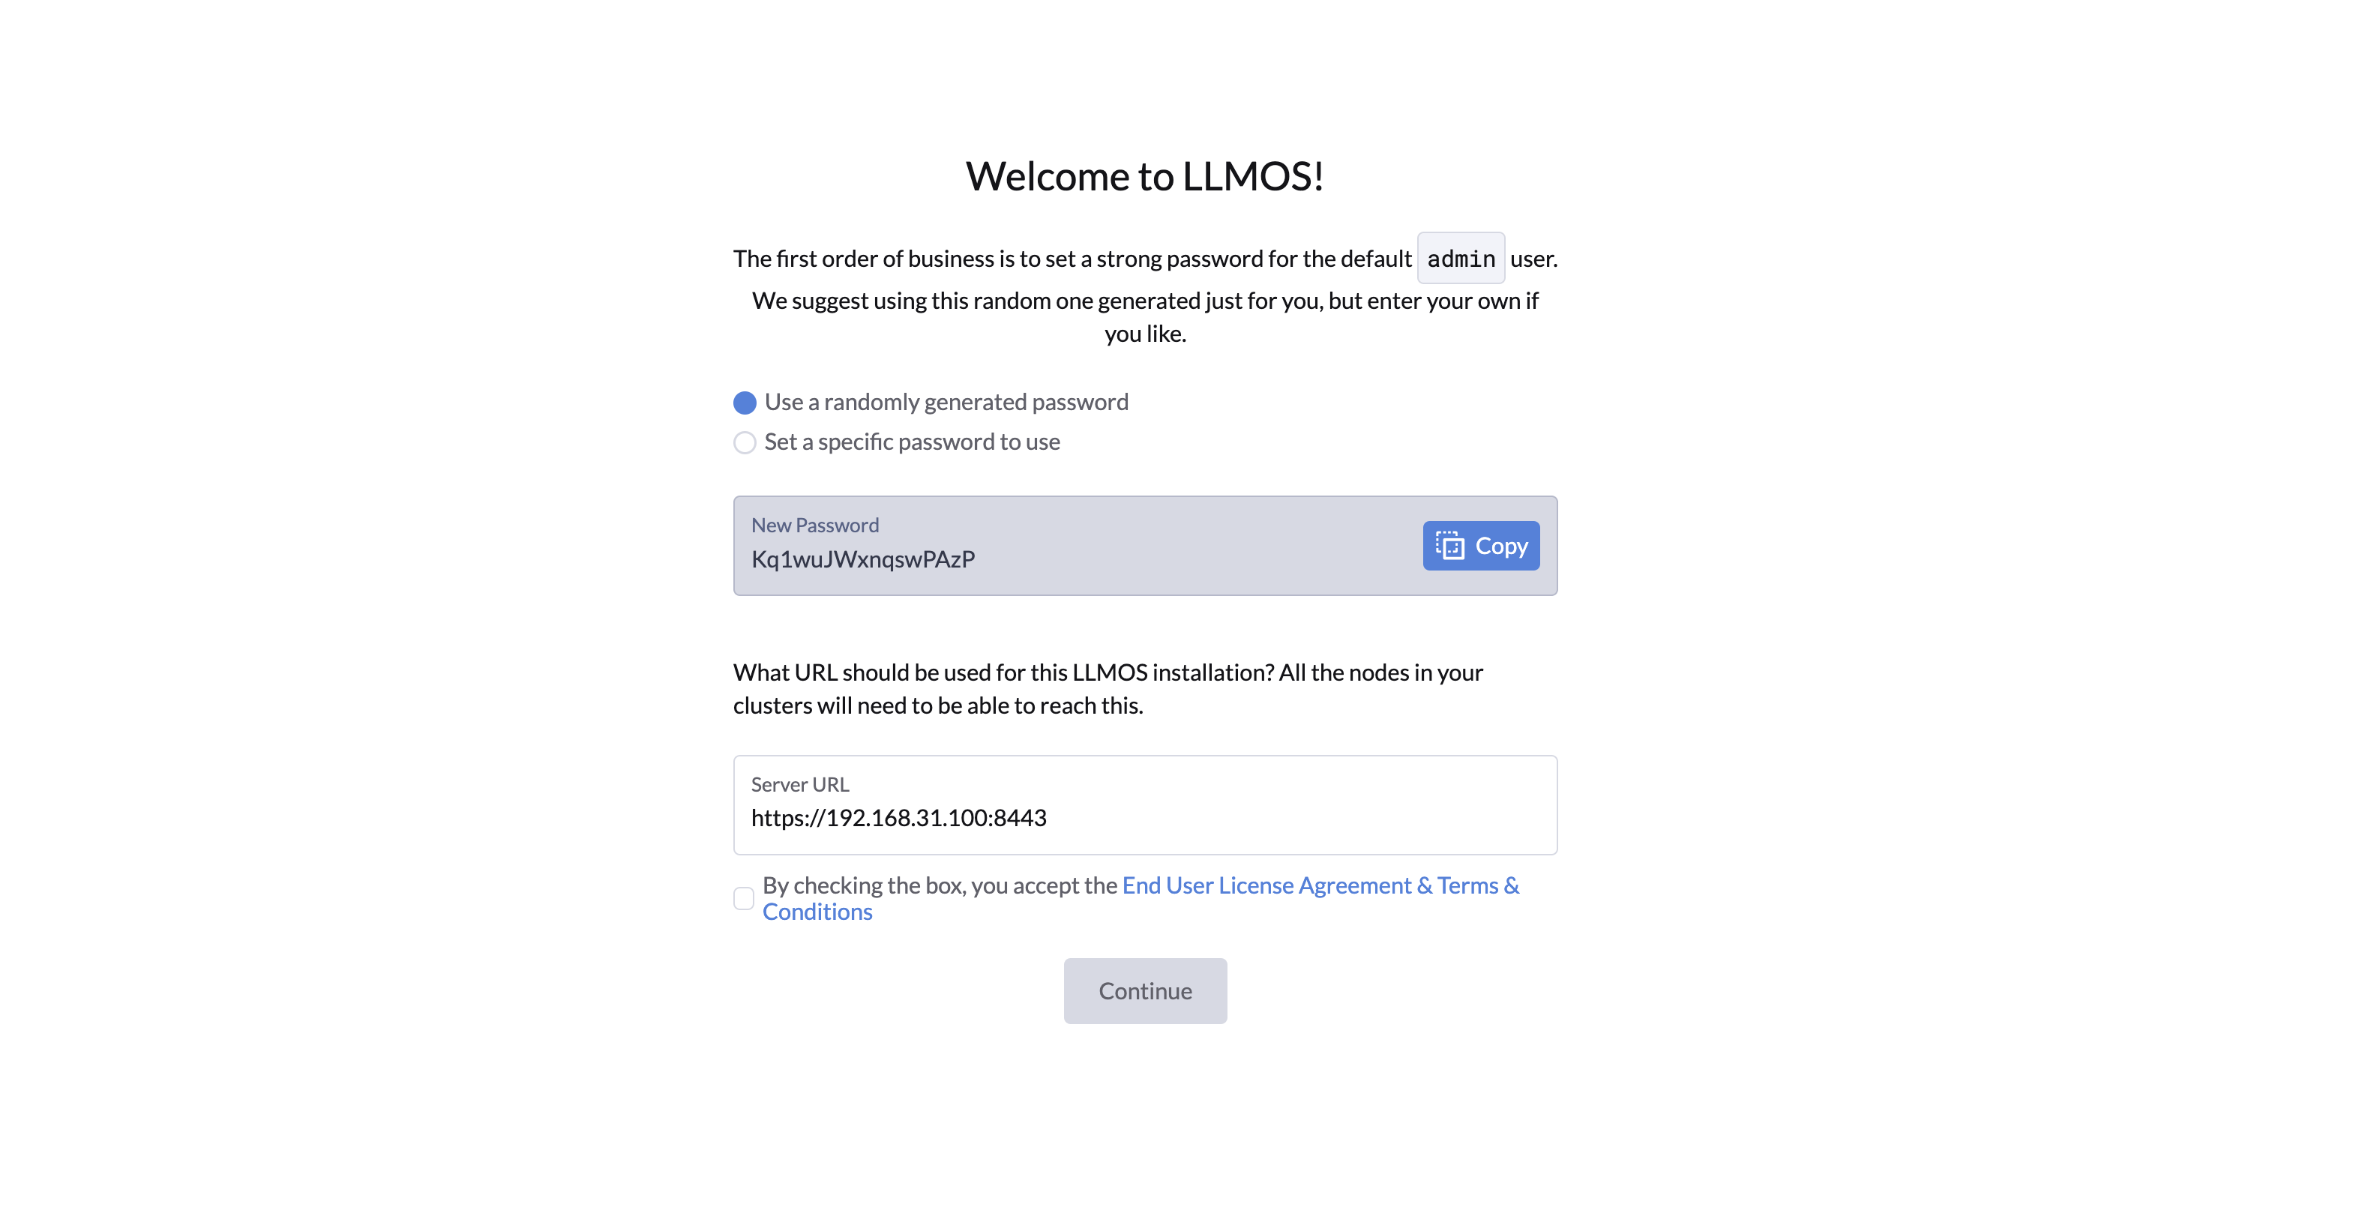Select 'Set a specific password to use' option
The image size is (2353, 1231).
[x=744, y=442]
